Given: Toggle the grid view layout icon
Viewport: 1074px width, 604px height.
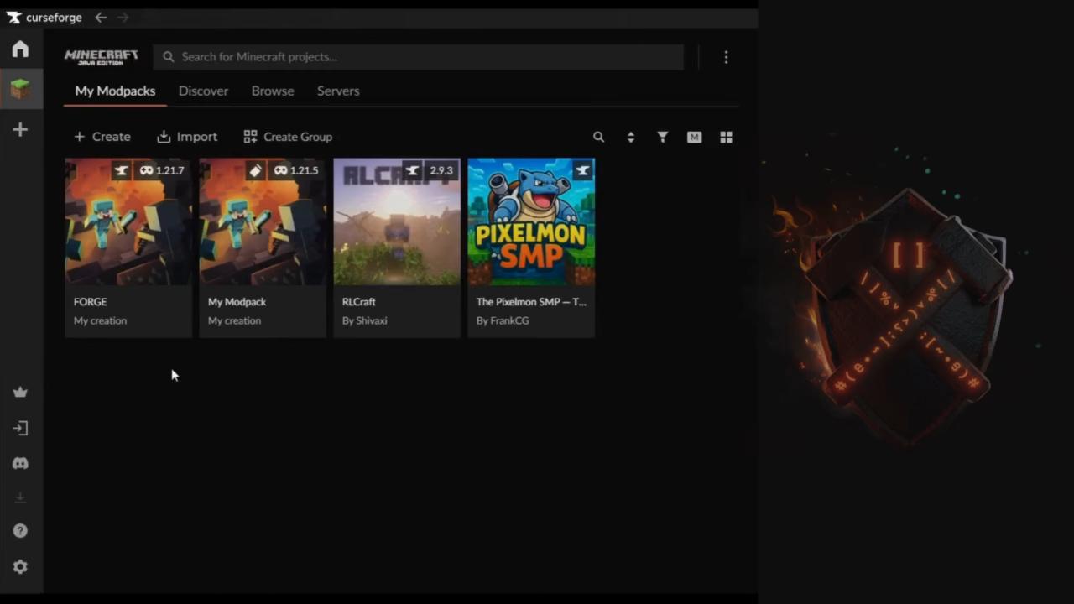Looking at the screenshot, I should (x=726, y=137).
